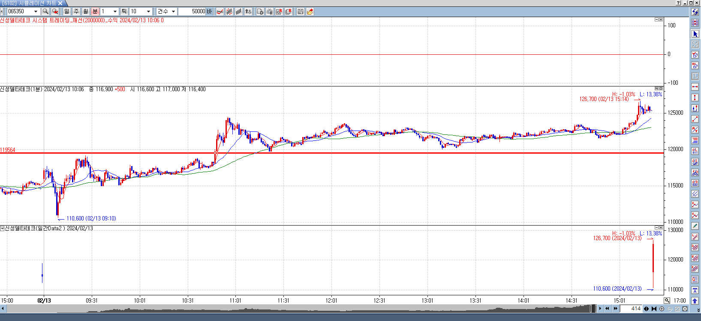The height and width of the screenshot is (321, 701).
Task: Click the time axis magnifier icon
Action: pyautogui.click(x=667, y=300)
